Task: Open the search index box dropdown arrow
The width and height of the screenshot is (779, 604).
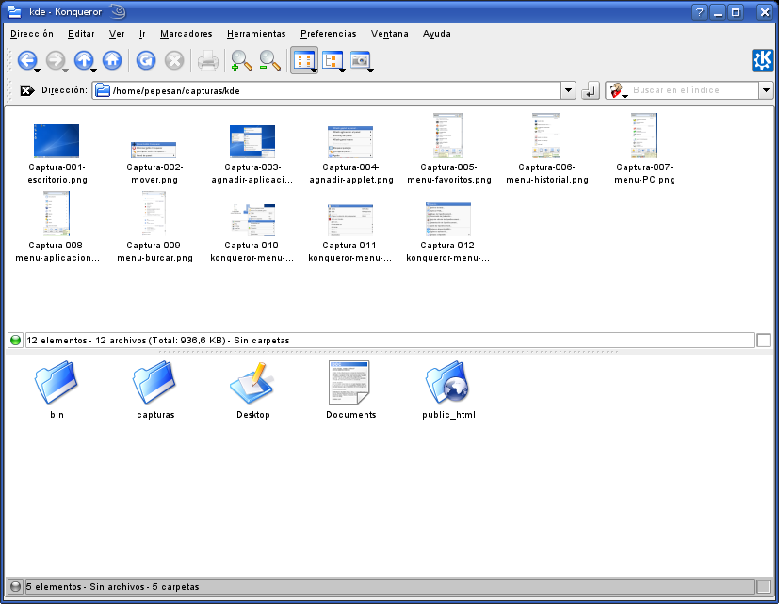Action: click(766, 90)
